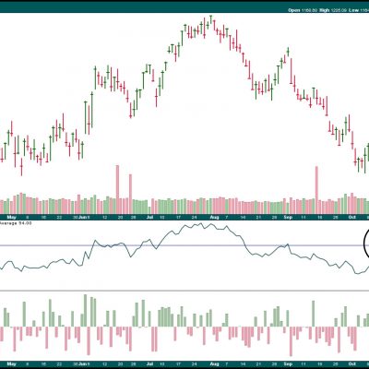This screenshot has height=369, width=369.
Task: Select the Sep label on upper date axis
Action: click(x=288, y=217)
